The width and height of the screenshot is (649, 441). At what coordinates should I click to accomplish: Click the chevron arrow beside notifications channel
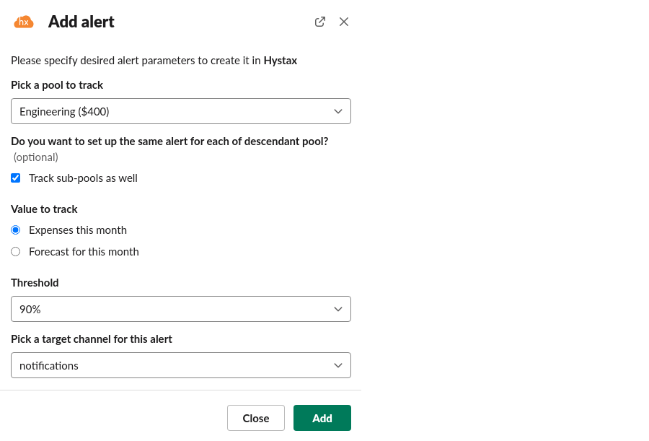point(338,365)
